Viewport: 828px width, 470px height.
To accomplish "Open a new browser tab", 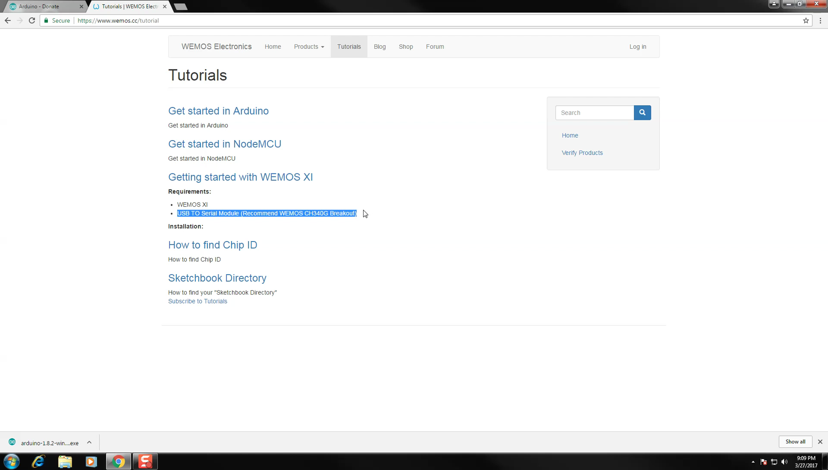I will point(181,6).
